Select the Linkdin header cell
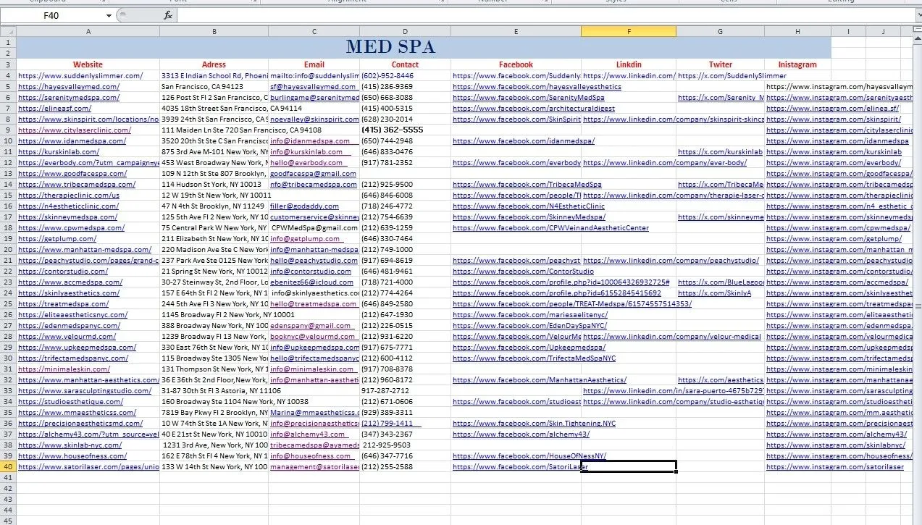Viewport: 922px width, 525px height. pyautogui.click(x=629, y=64)
